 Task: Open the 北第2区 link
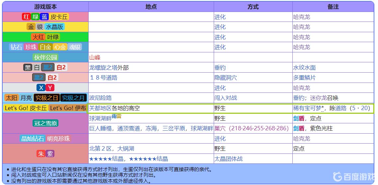tap(101, 149)
